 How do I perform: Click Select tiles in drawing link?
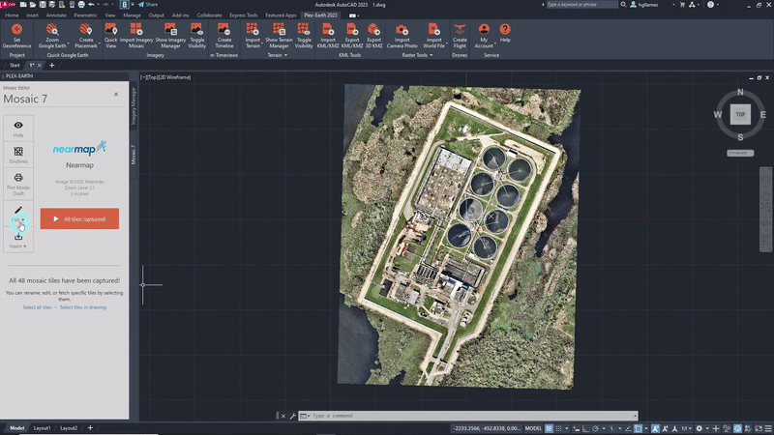click(83, 307)
